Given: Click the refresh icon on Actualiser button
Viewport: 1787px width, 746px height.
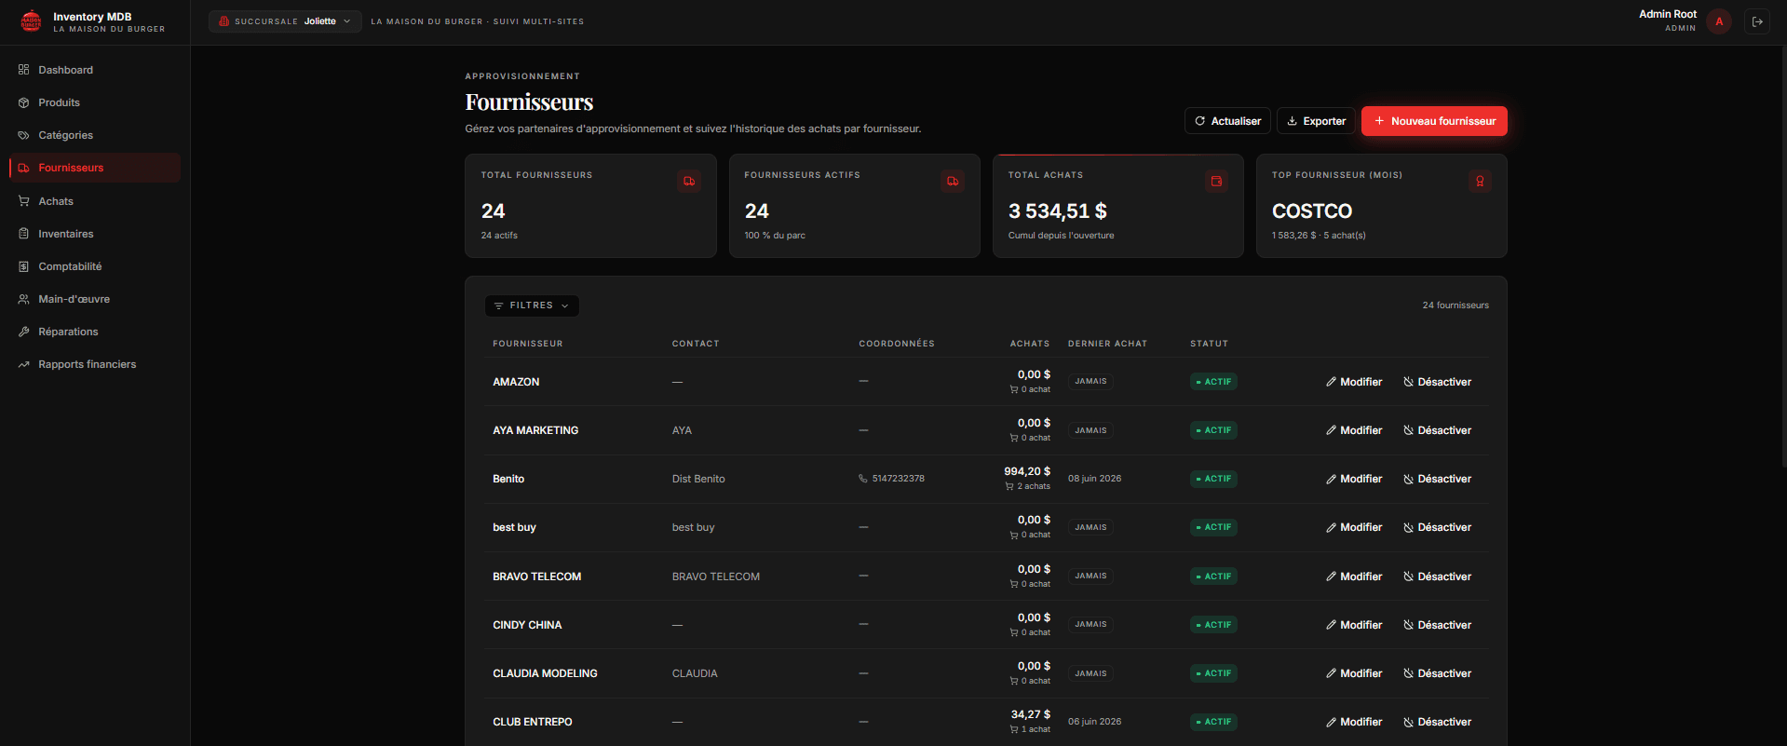Looking at the screenshot, I should 1200,121.
